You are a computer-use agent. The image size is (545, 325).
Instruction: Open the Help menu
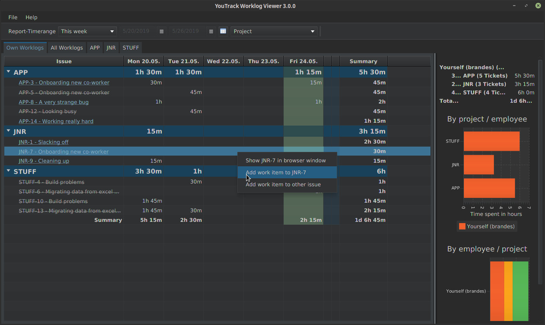point(31,17)
